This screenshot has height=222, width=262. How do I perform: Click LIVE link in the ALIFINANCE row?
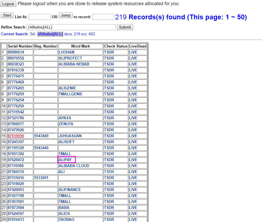133,190
